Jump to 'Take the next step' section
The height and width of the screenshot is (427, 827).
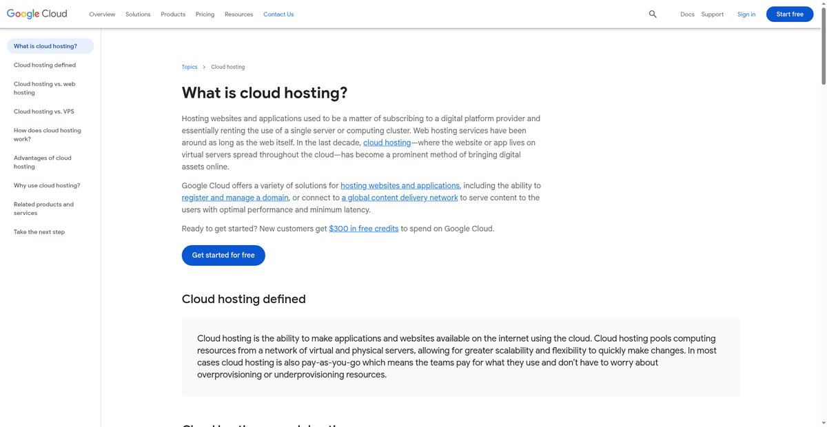(39, 232)
